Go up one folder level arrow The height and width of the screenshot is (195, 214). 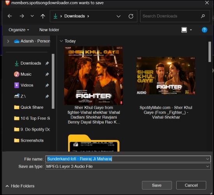43,16
